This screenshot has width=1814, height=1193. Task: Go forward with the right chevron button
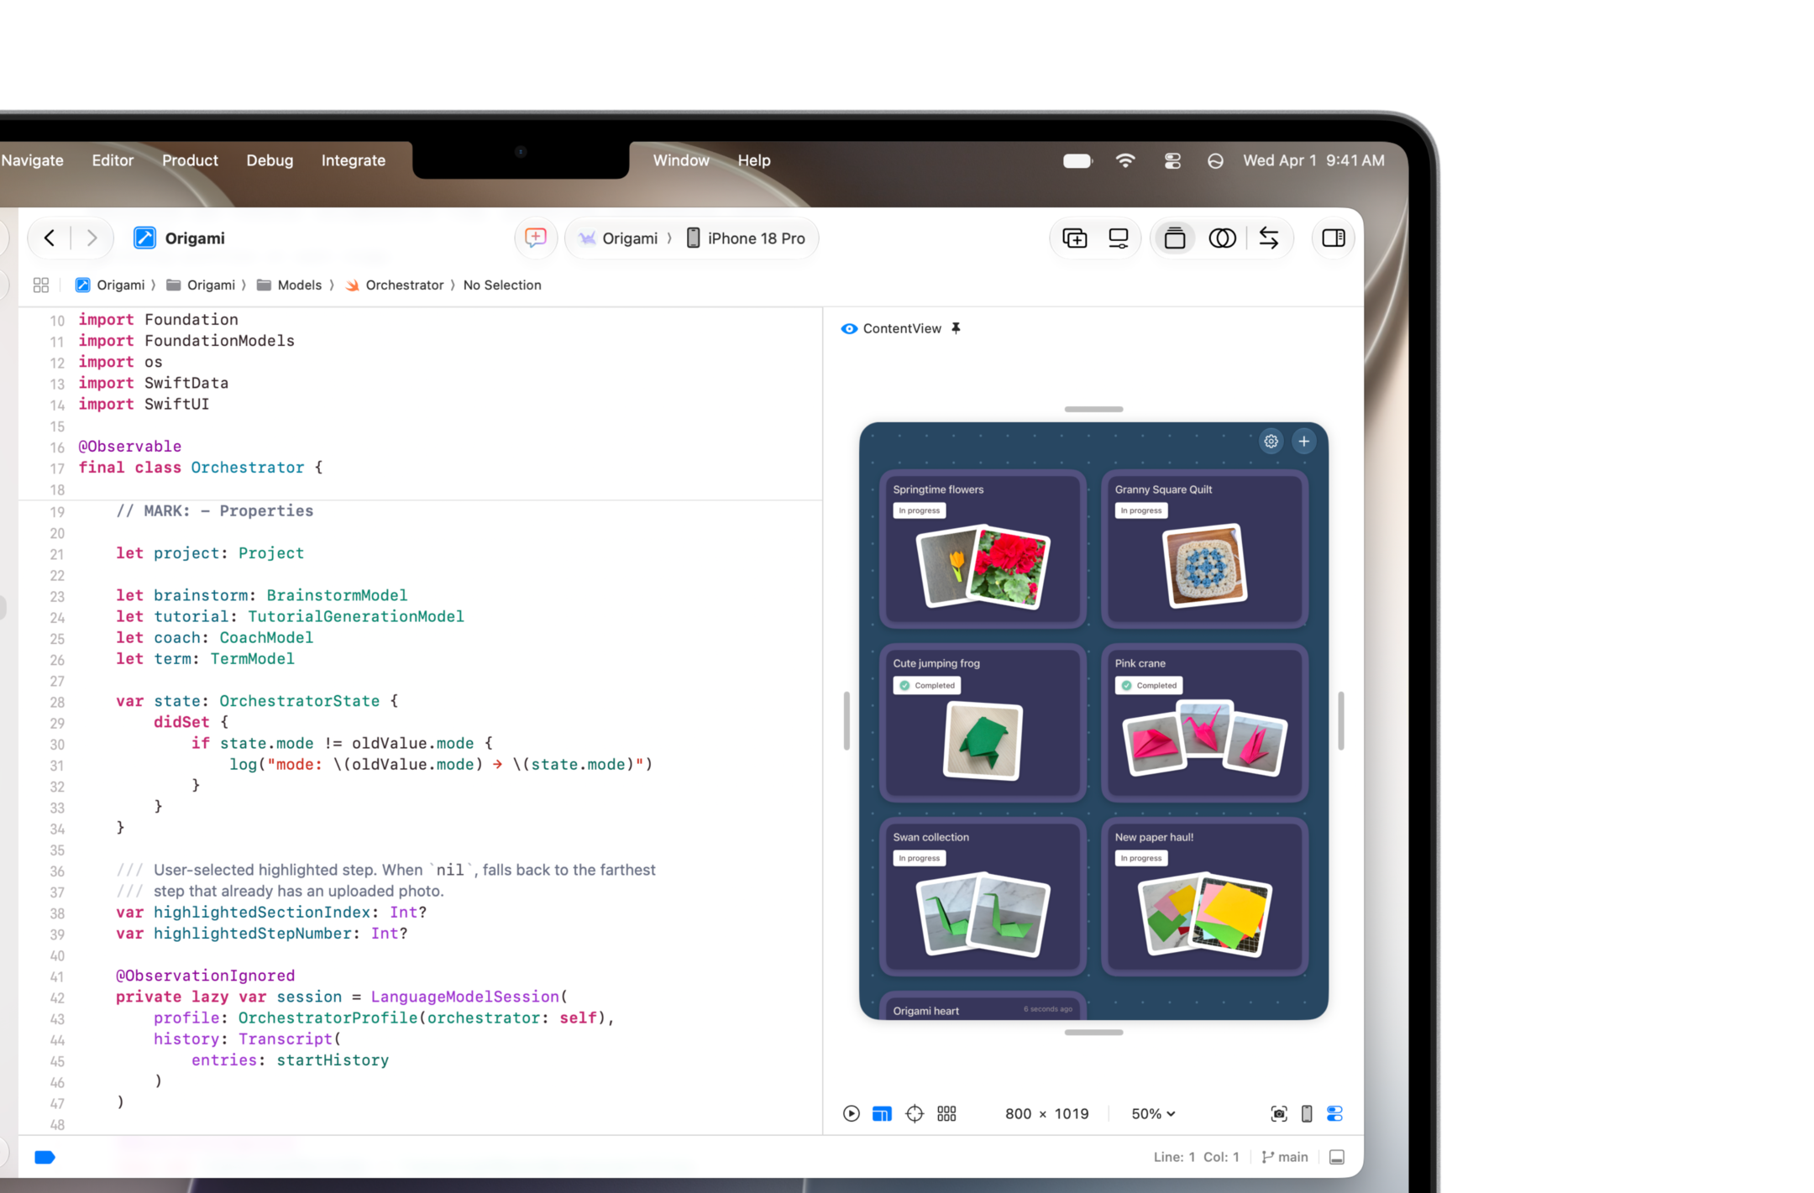point(92,238)
